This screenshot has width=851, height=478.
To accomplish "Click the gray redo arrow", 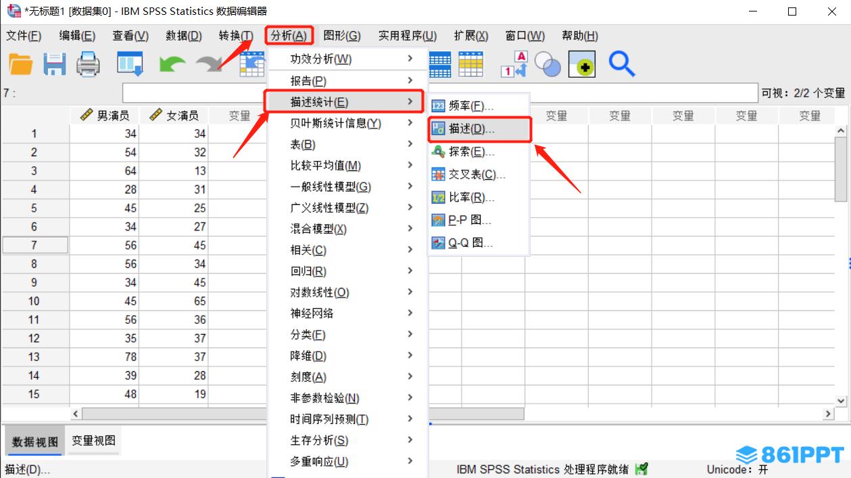I will (209, 64).
